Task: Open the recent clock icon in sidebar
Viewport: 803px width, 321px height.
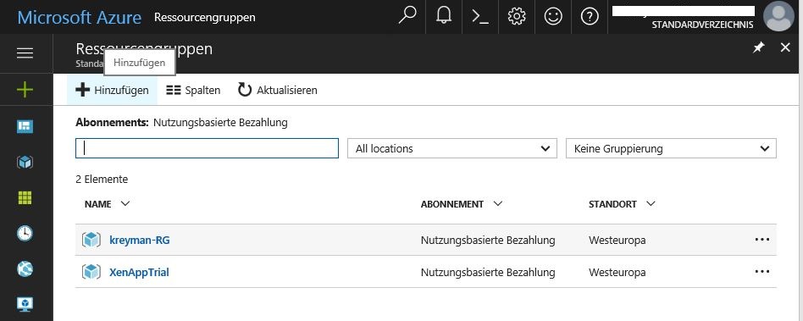Action: (25, 234)
